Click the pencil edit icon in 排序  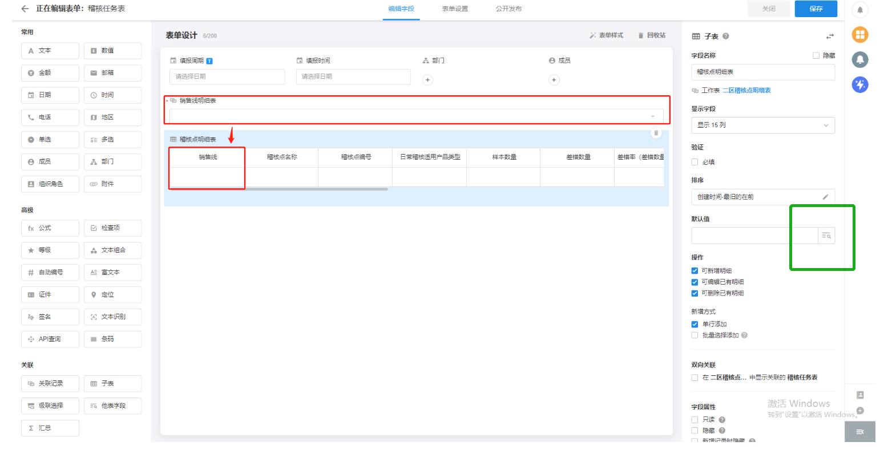[825, 197]
